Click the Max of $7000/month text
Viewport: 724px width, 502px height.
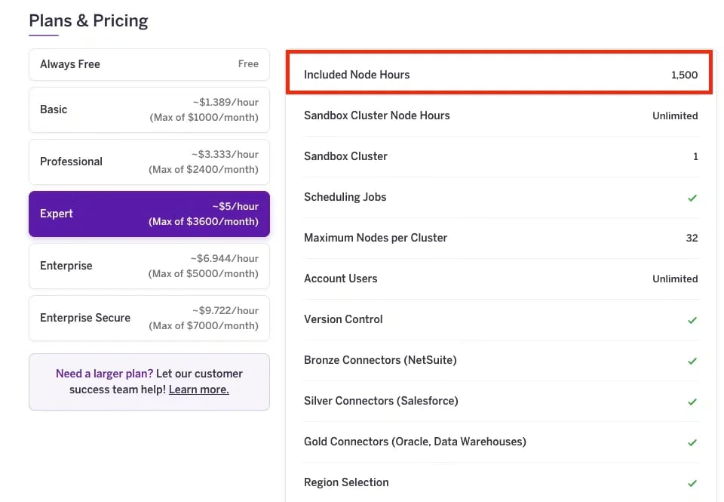(204, 326)
